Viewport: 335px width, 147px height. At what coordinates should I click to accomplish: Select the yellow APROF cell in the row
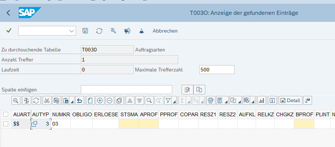[x=149, y=124]
